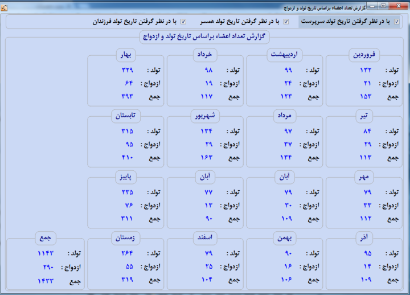Close the report window
The height and width of the screenshot is (295, 410).
pyautogui.click(x=398, y=6)
